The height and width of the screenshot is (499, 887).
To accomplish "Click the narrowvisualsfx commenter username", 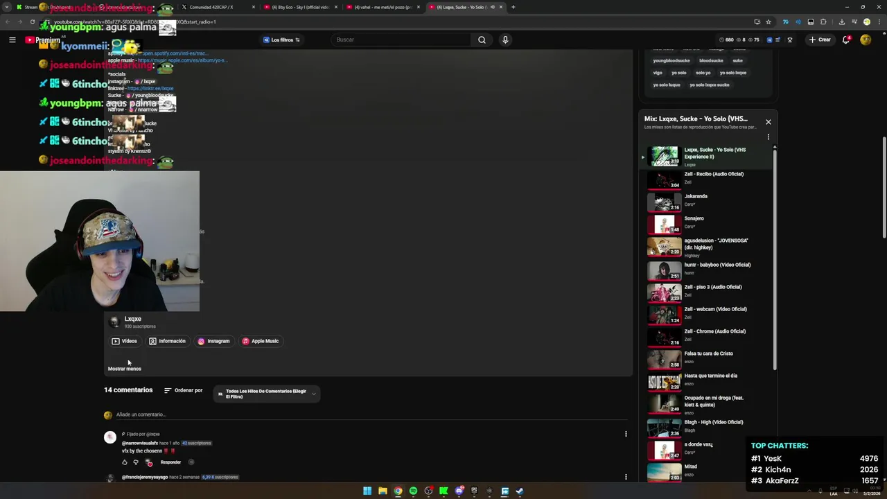I will [x=140, y=443].
